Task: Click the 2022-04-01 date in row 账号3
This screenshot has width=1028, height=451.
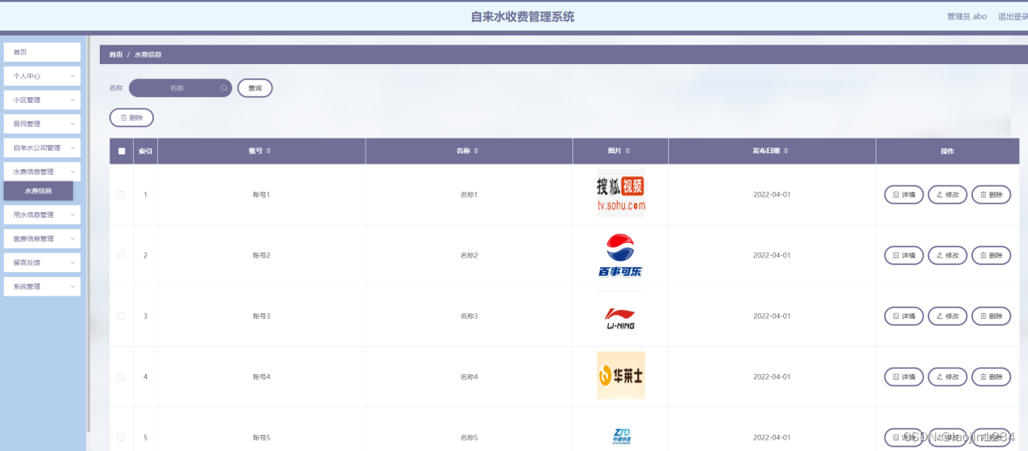Action: (x=772, y=316)
